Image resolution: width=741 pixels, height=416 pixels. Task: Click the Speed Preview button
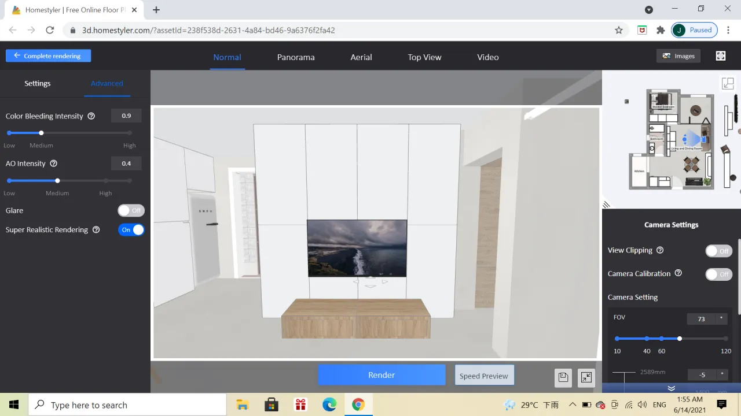point(484,376)
